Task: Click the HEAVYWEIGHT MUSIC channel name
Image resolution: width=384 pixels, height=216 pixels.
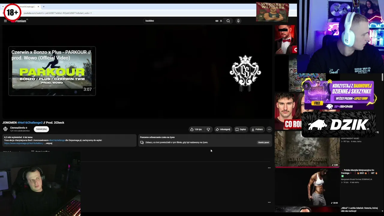Action: coord(350,138)
